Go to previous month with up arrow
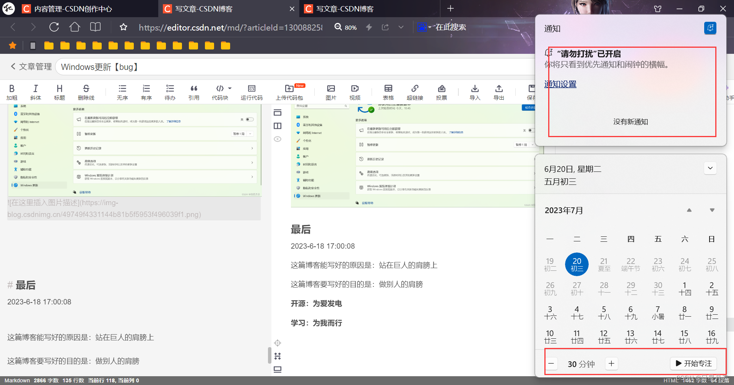This screenshot has height=385, width=734. point(689,210)
